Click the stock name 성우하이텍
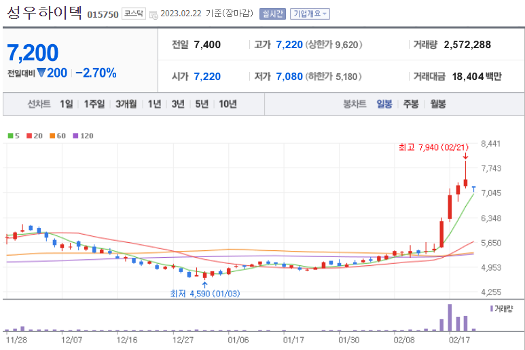Viewport: 525px width, 350px height. tap(44, 13)
